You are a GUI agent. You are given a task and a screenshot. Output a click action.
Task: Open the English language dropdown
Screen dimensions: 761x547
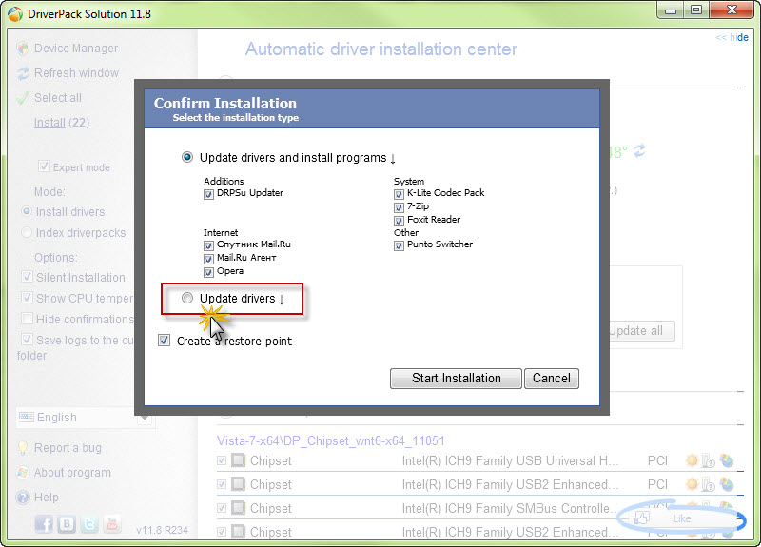coord(86,418)
